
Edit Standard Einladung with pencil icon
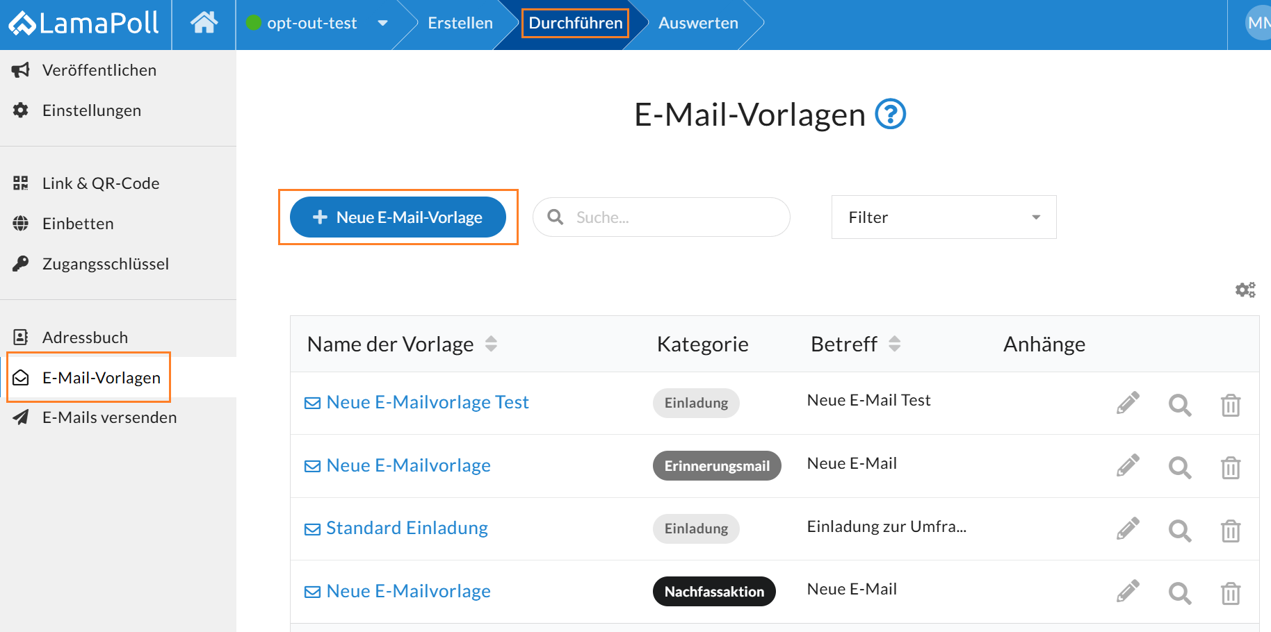coord(1128,529)
